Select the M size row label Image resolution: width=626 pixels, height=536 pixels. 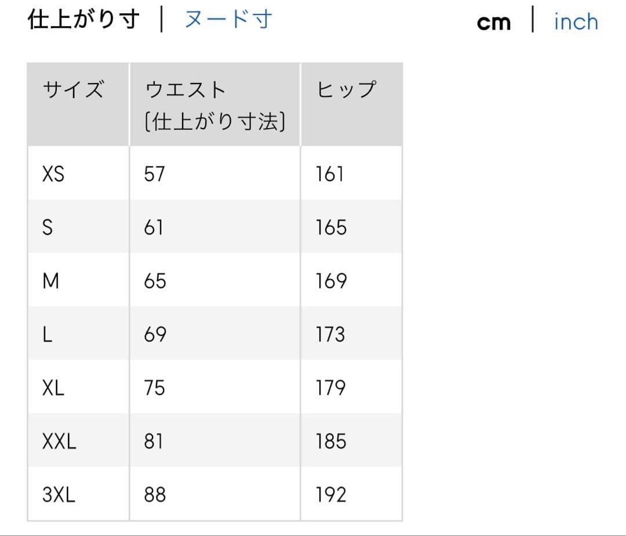click(x=51, y=281)
